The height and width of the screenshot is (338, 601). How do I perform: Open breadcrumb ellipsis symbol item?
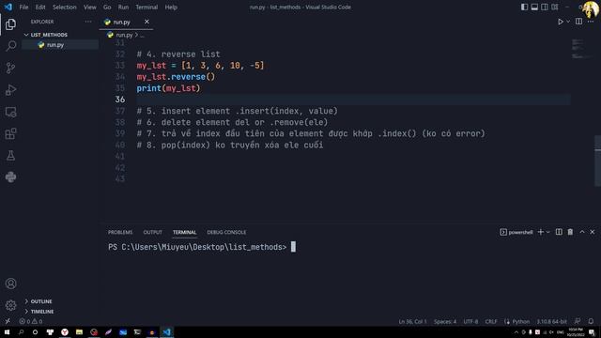(x=142, y=35)
